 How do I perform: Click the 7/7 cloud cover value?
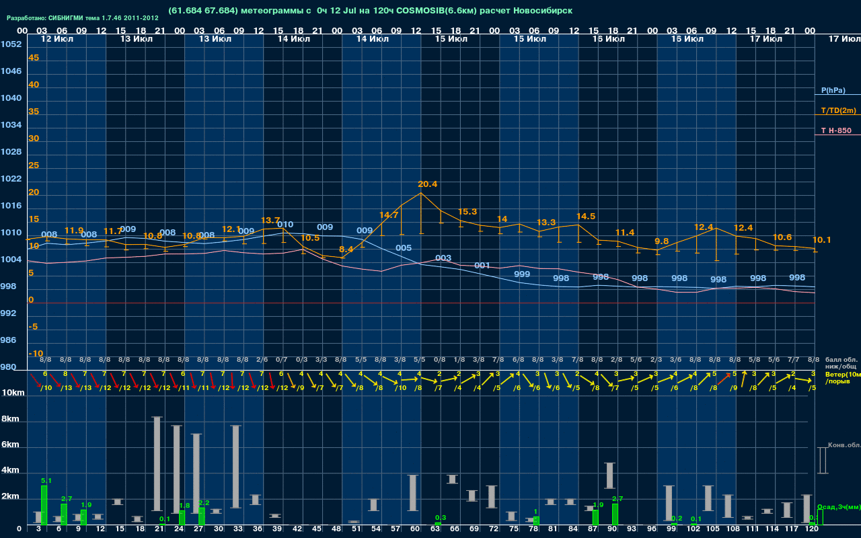pos(794,360)
